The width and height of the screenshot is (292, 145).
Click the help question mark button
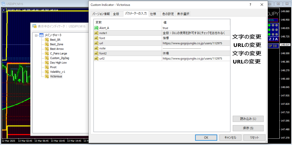point(250,5)
